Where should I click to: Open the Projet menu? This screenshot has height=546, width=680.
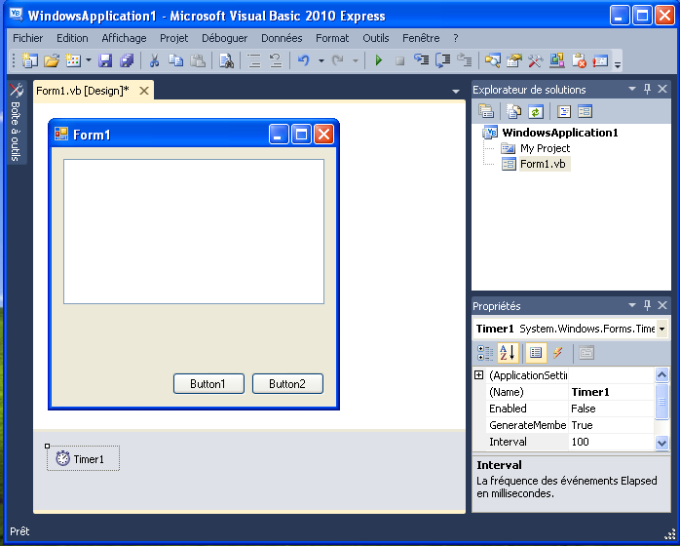174,38
